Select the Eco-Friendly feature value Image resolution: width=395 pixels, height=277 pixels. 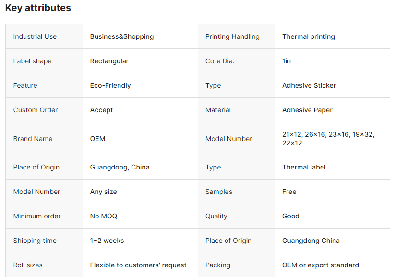(110, 85)
